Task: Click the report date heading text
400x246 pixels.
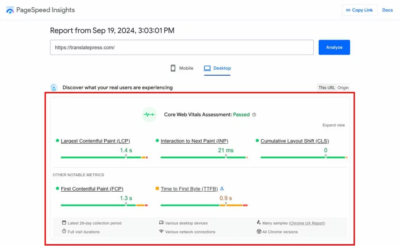Action: pyautogui.click(x=112, y=30)
